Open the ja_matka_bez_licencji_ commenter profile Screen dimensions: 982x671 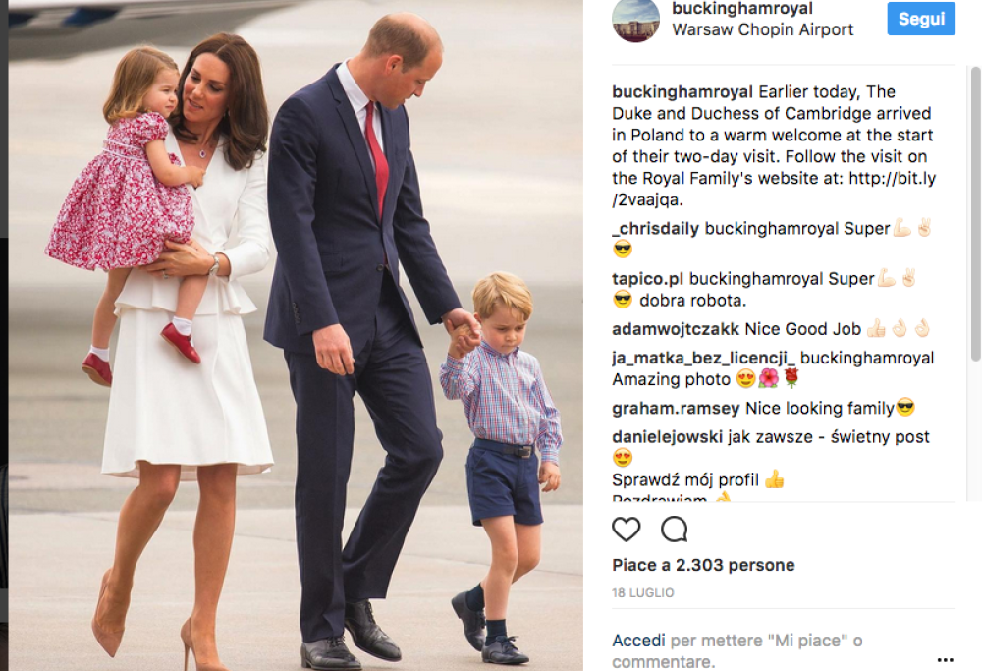703,358
